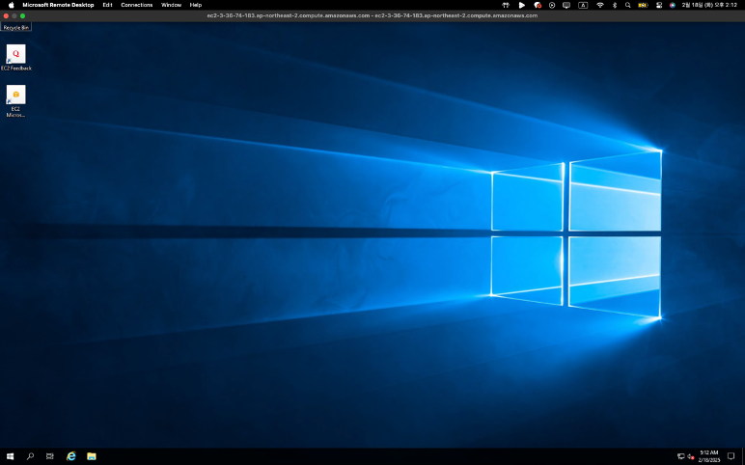Open the Windows Start menu
This screenshot has width=745, height=465.
click(x=10, y=456)
